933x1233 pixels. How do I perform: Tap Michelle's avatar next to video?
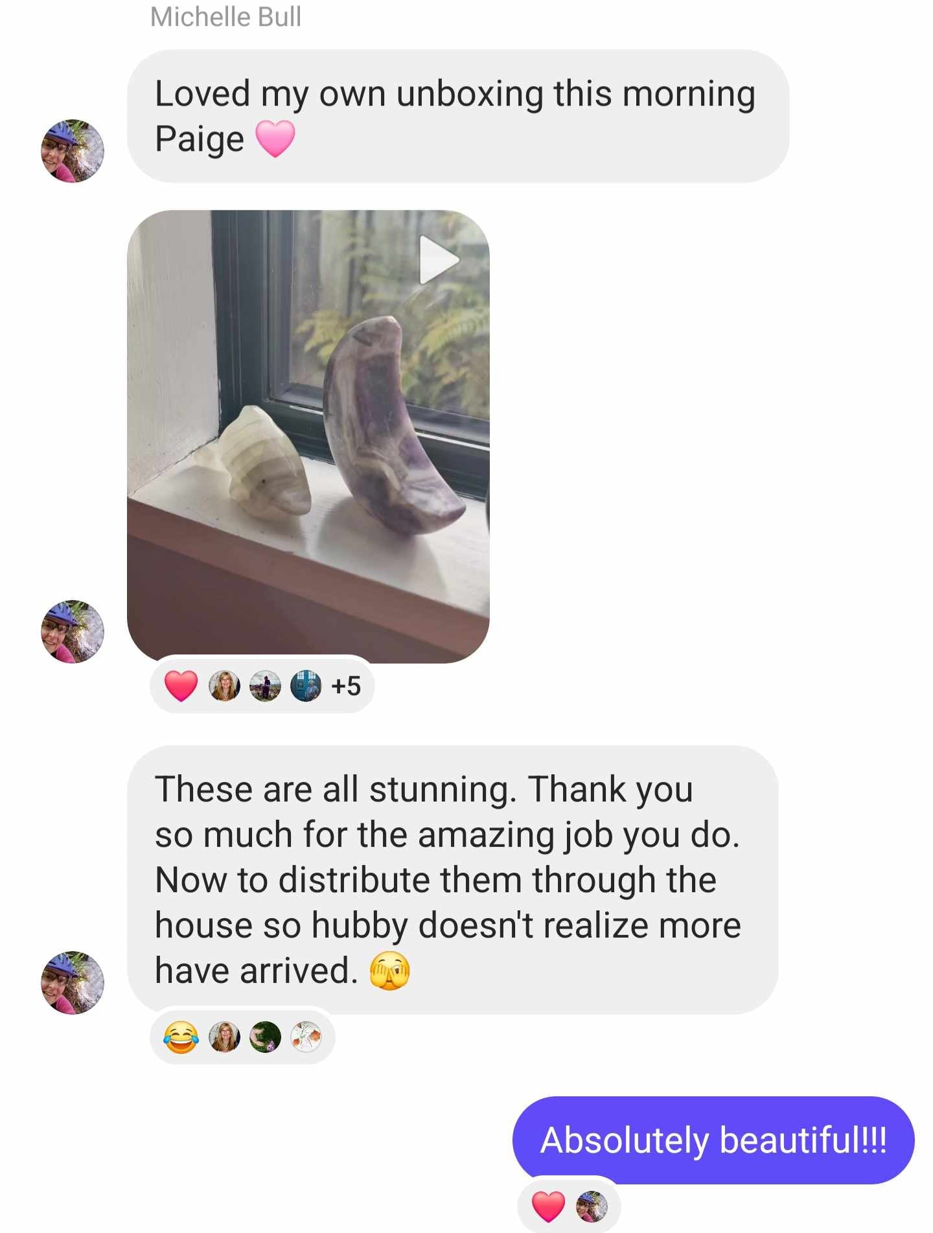pos(73,632)
